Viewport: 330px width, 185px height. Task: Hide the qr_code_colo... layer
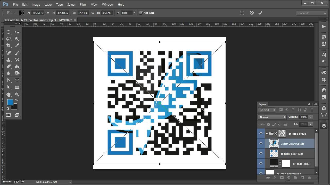(x=261, y=164)
